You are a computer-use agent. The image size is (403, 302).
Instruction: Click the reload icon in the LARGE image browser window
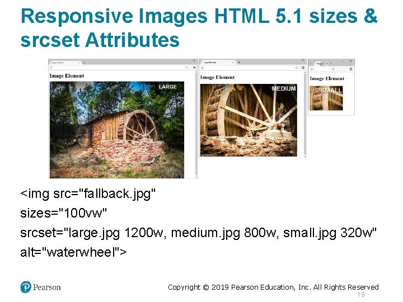tap(187, 67)
